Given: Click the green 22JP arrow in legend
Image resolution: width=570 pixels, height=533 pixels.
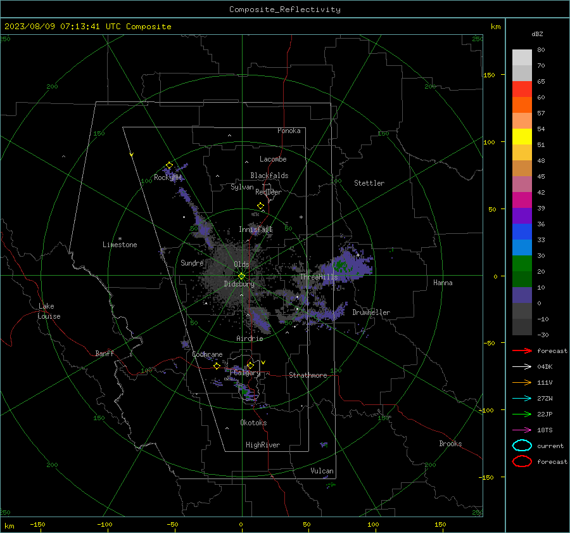Looking at the screenshot, I should 522,414.
